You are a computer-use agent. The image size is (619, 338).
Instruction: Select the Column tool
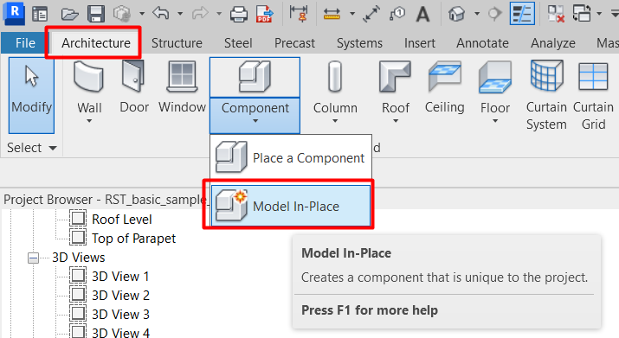335,87
